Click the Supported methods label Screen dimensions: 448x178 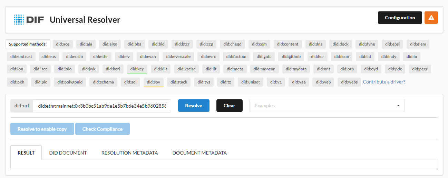tap(28, 44)
